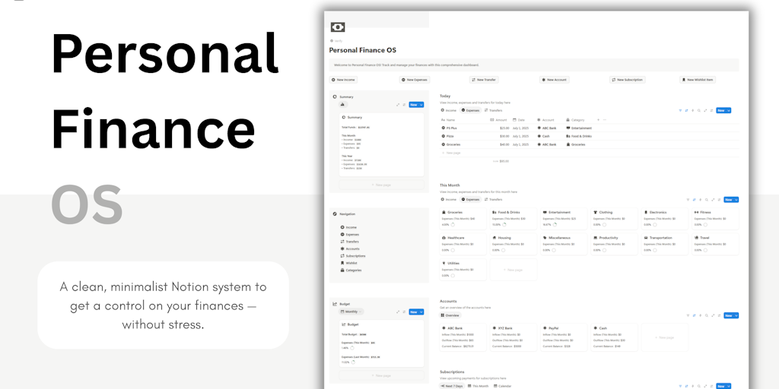Image resolution: width=779 pixels, height=389 pixels.
Task: Click expand icon in Summary panel header
Action: point(398,105)
